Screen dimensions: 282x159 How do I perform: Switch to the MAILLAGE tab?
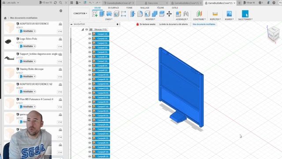[x=145, y=8]
